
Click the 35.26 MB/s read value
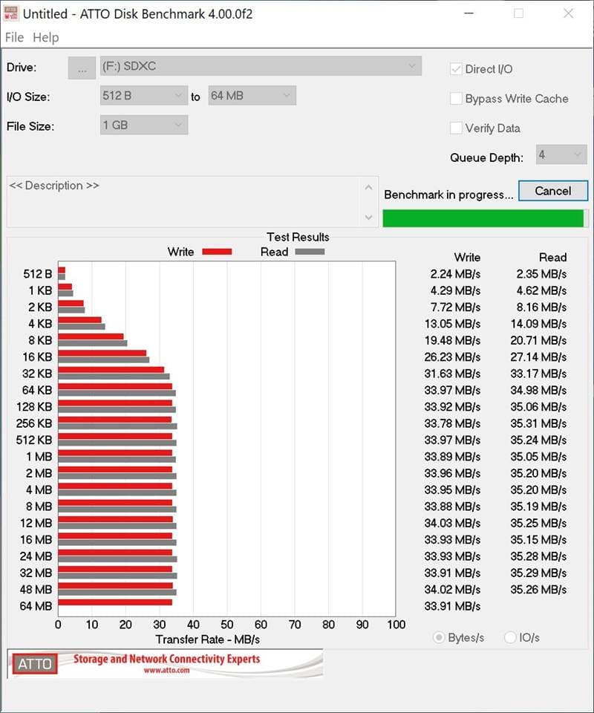[538, 589]
